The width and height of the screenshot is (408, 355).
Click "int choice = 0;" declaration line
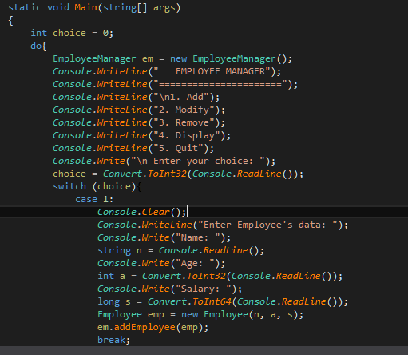[x=72, y=33]
